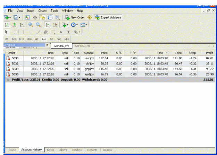This screenshot has height=155, width=217.
Task: Switch to W1 timeframe
Action: (59, 39)
